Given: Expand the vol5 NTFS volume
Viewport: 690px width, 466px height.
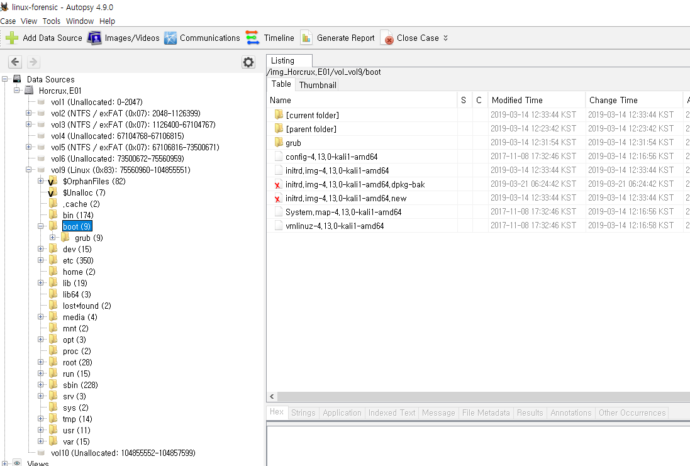Looking at the screenshot, I should (x=28, y=147).
